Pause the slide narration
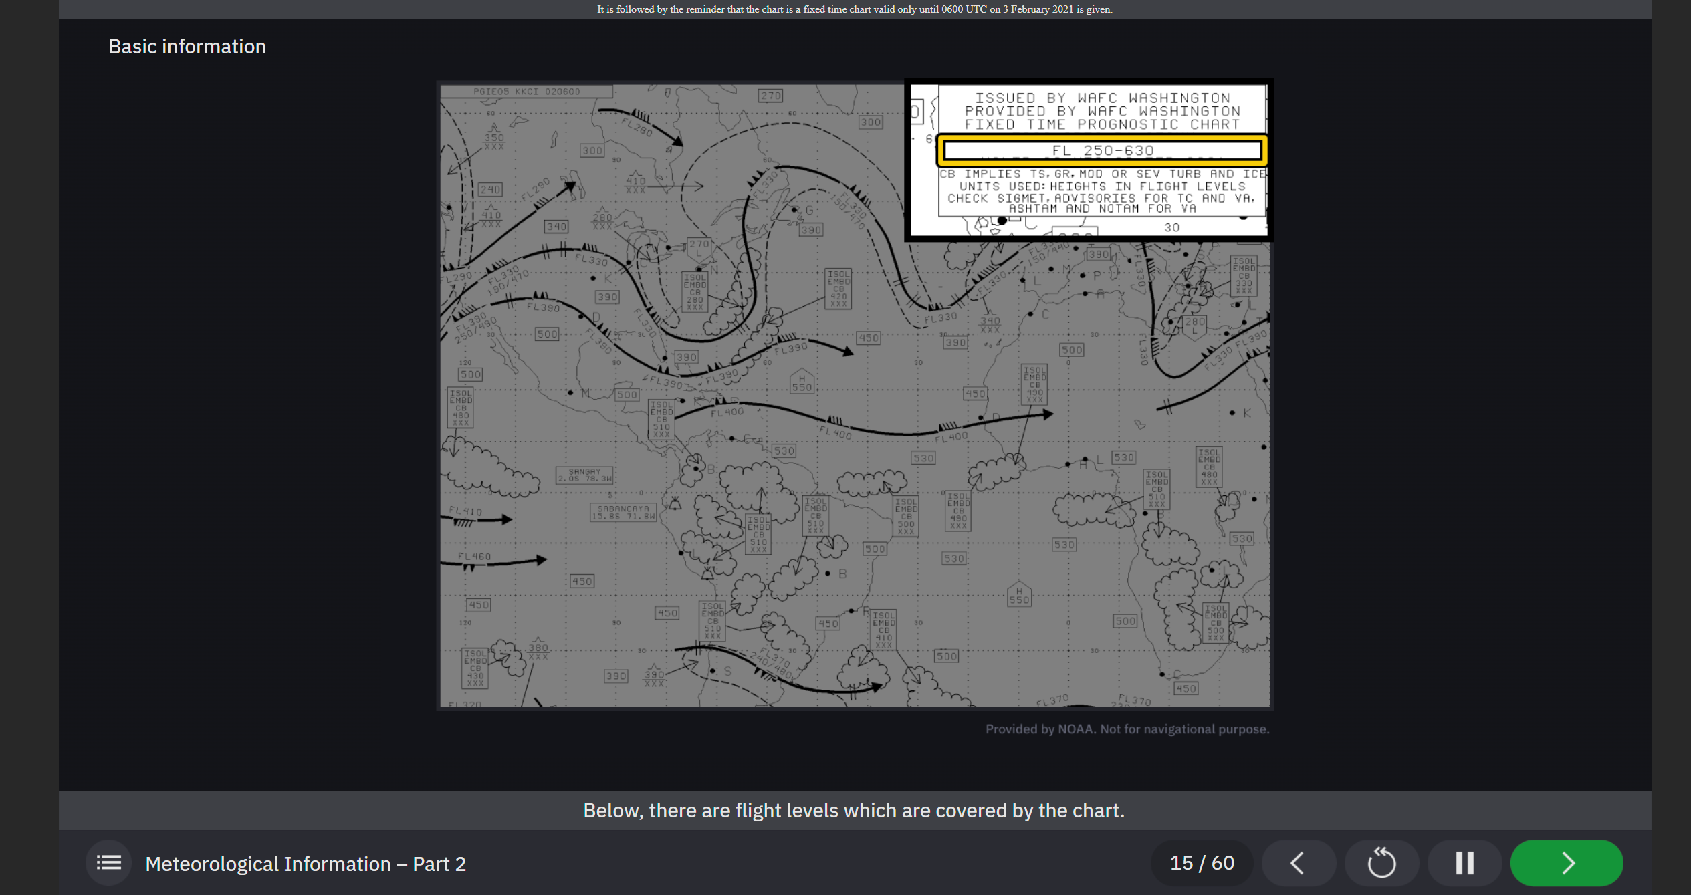Viewport: 1691px width, 895px height. pos(1464,862)
